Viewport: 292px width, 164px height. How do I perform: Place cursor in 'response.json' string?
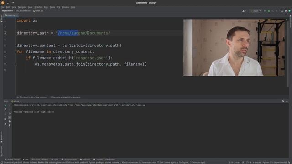pyautogui.click(x=91, y=58)
